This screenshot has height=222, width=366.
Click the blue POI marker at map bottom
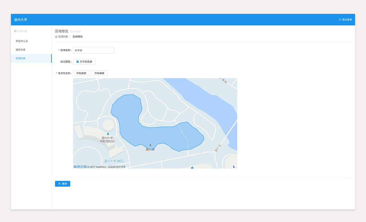(x=192, y=167)
